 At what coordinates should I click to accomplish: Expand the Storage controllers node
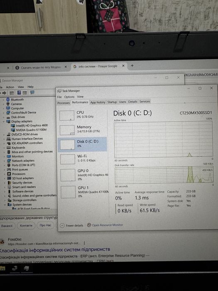coord(5,200)
